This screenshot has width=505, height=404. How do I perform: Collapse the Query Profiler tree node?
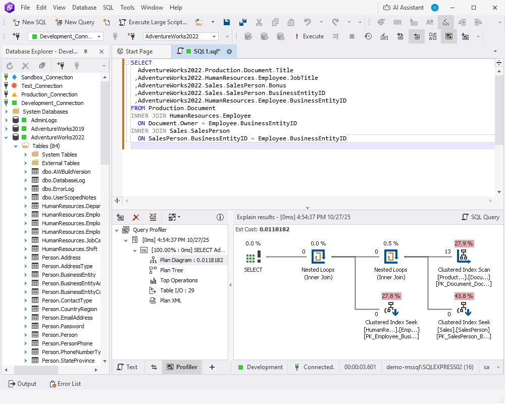pos(117,229)
